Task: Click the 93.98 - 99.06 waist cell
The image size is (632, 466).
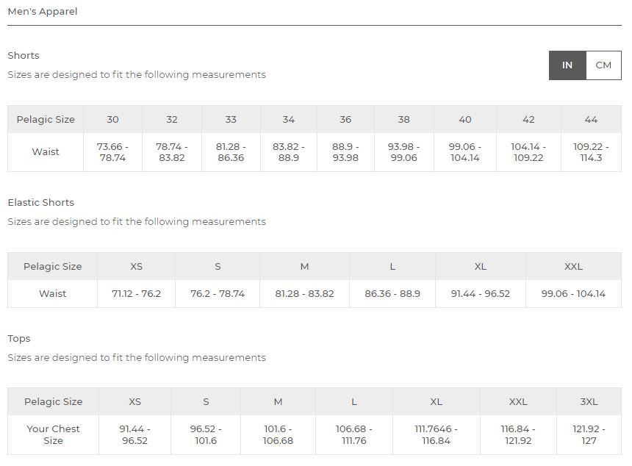Action: point(403,152)
